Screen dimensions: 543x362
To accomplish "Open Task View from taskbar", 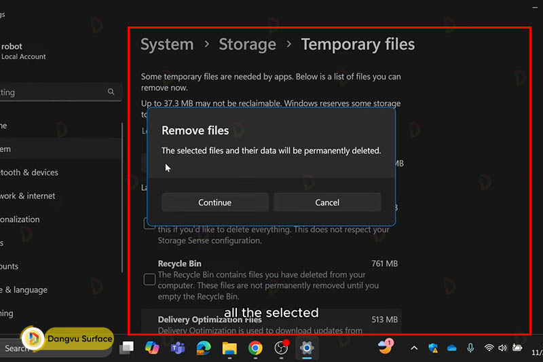I will pyautogui.click(x=126, y=348).
